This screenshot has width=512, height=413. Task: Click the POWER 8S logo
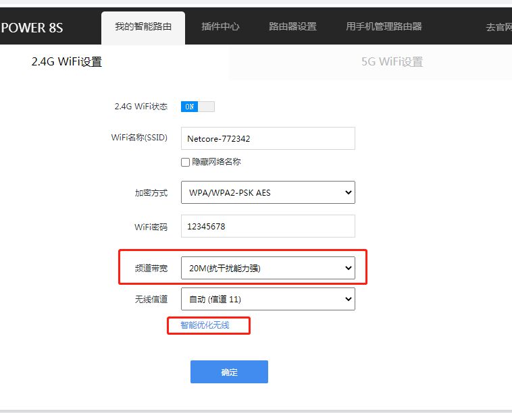tap(32, 28)
